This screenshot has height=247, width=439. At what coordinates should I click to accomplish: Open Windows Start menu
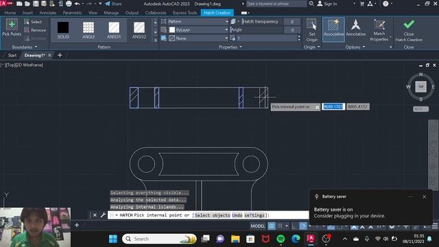tap(113, 239)
